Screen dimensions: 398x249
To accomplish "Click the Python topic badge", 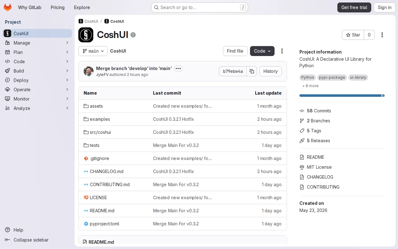I will coord(308,78).
